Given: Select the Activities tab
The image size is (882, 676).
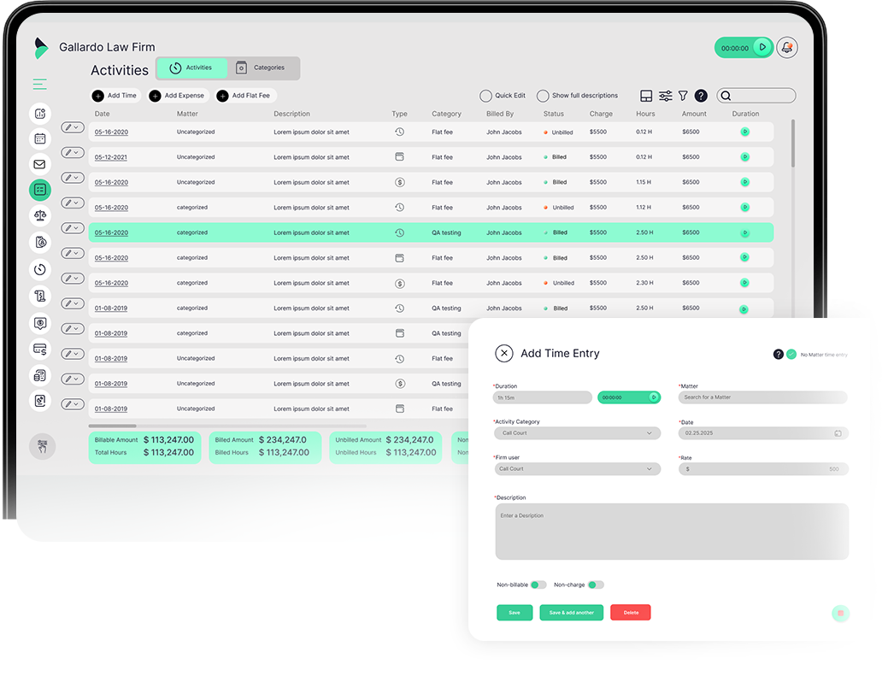Looking at the screenshot, I should pyautogui.click(x=191, y=68).
